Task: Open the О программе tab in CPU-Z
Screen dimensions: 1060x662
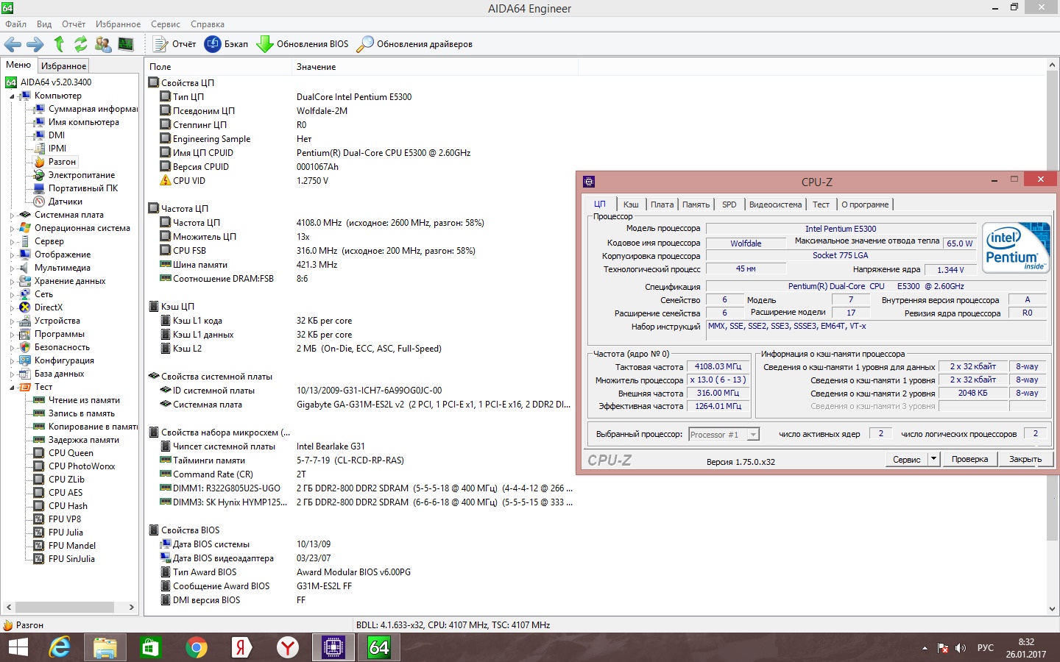Action: pyautogui.click(x=865, y=204)
